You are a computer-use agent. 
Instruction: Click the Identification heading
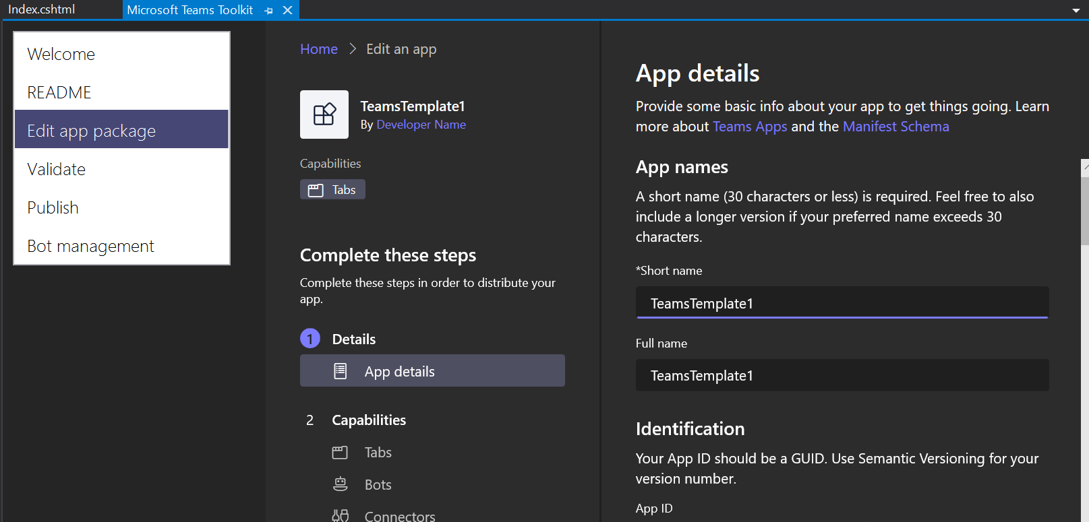(690, 429)
